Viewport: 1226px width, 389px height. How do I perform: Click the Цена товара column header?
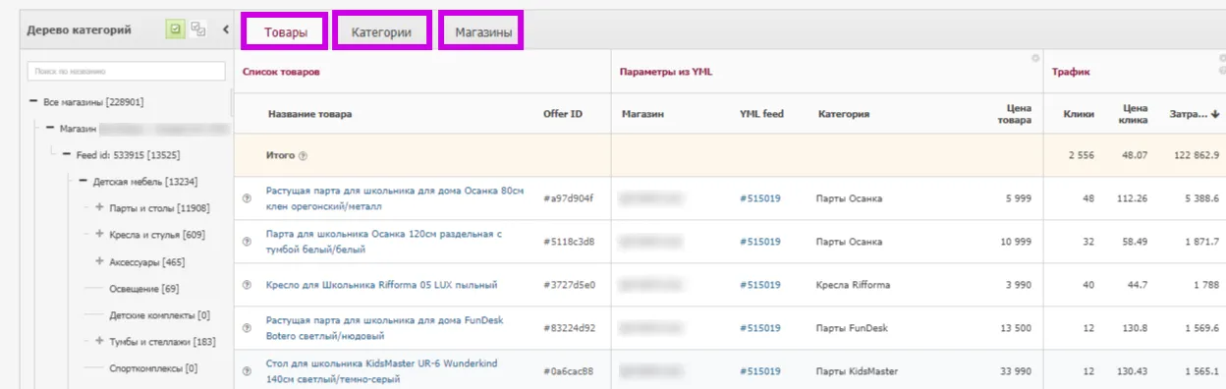click(1015, 114)
